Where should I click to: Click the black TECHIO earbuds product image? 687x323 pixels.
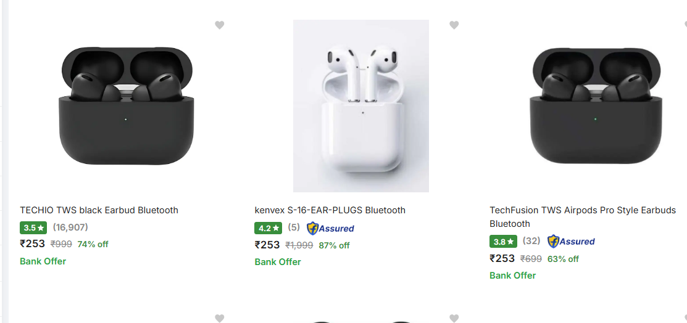(126, 106)
